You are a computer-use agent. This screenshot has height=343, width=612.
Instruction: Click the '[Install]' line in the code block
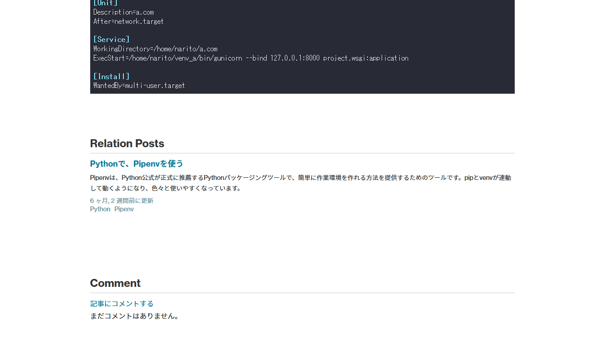(111, 76)
